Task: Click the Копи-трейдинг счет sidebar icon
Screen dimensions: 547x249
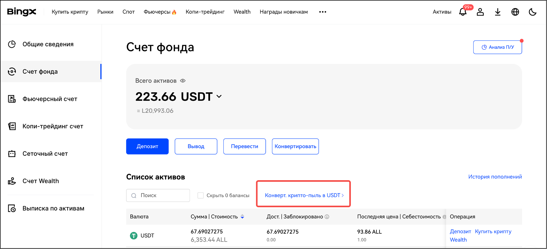Action: click(x=12, y=126)
